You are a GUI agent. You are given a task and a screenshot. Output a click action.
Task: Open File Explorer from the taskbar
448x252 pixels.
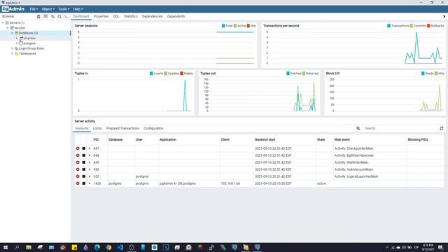click(29, 247)
